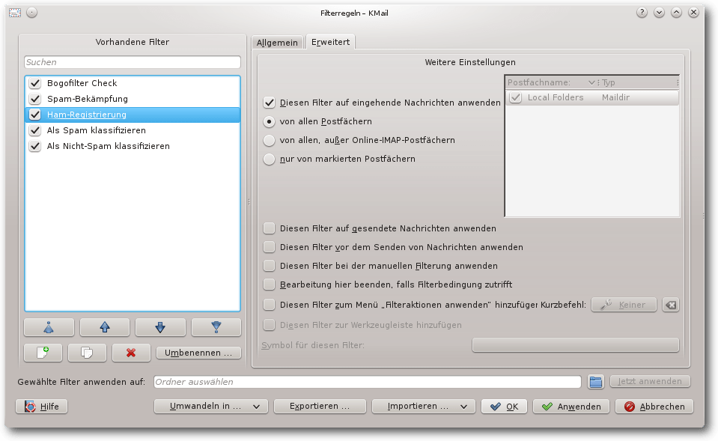Open the empty filter symbol selector
Image resolution: width=718 pixels, height=441 pixels.
[575, 344]
